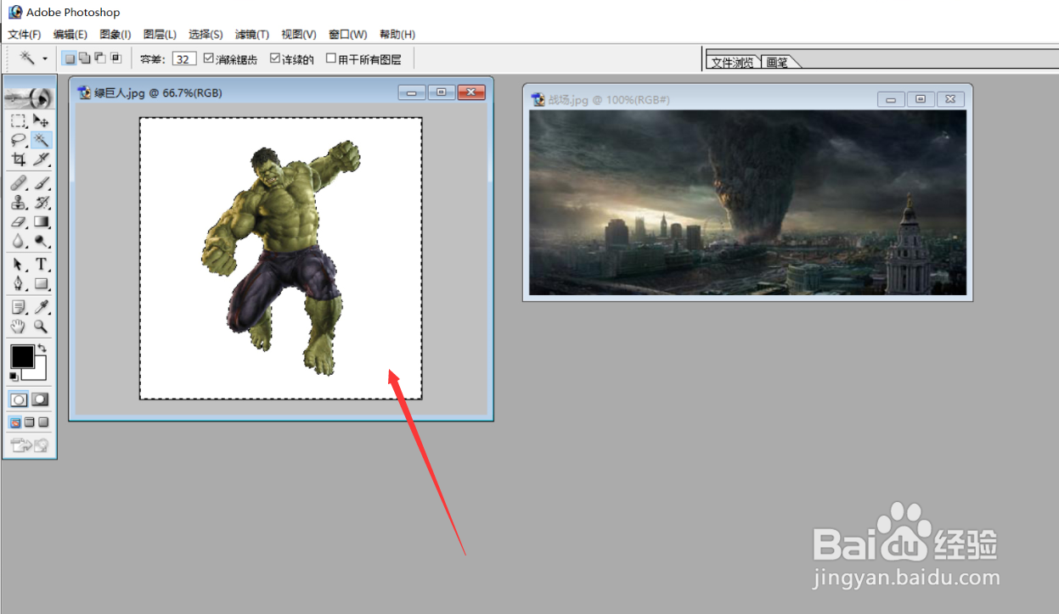Switch to Full Screen with menu bar mode
Image resolution: width=1059 pixels, height=614 pixels.
(x=30, y=421)
